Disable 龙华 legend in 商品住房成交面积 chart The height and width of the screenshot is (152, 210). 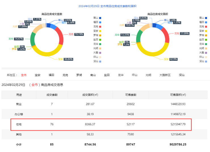tap(203, 44)
